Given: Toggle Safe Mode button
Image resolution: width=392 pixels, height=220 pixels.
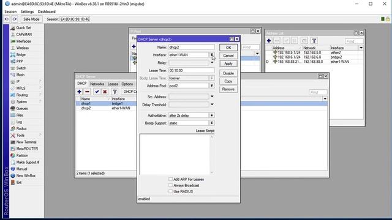Looking at the screenshot, I should (x=31, y=19).
